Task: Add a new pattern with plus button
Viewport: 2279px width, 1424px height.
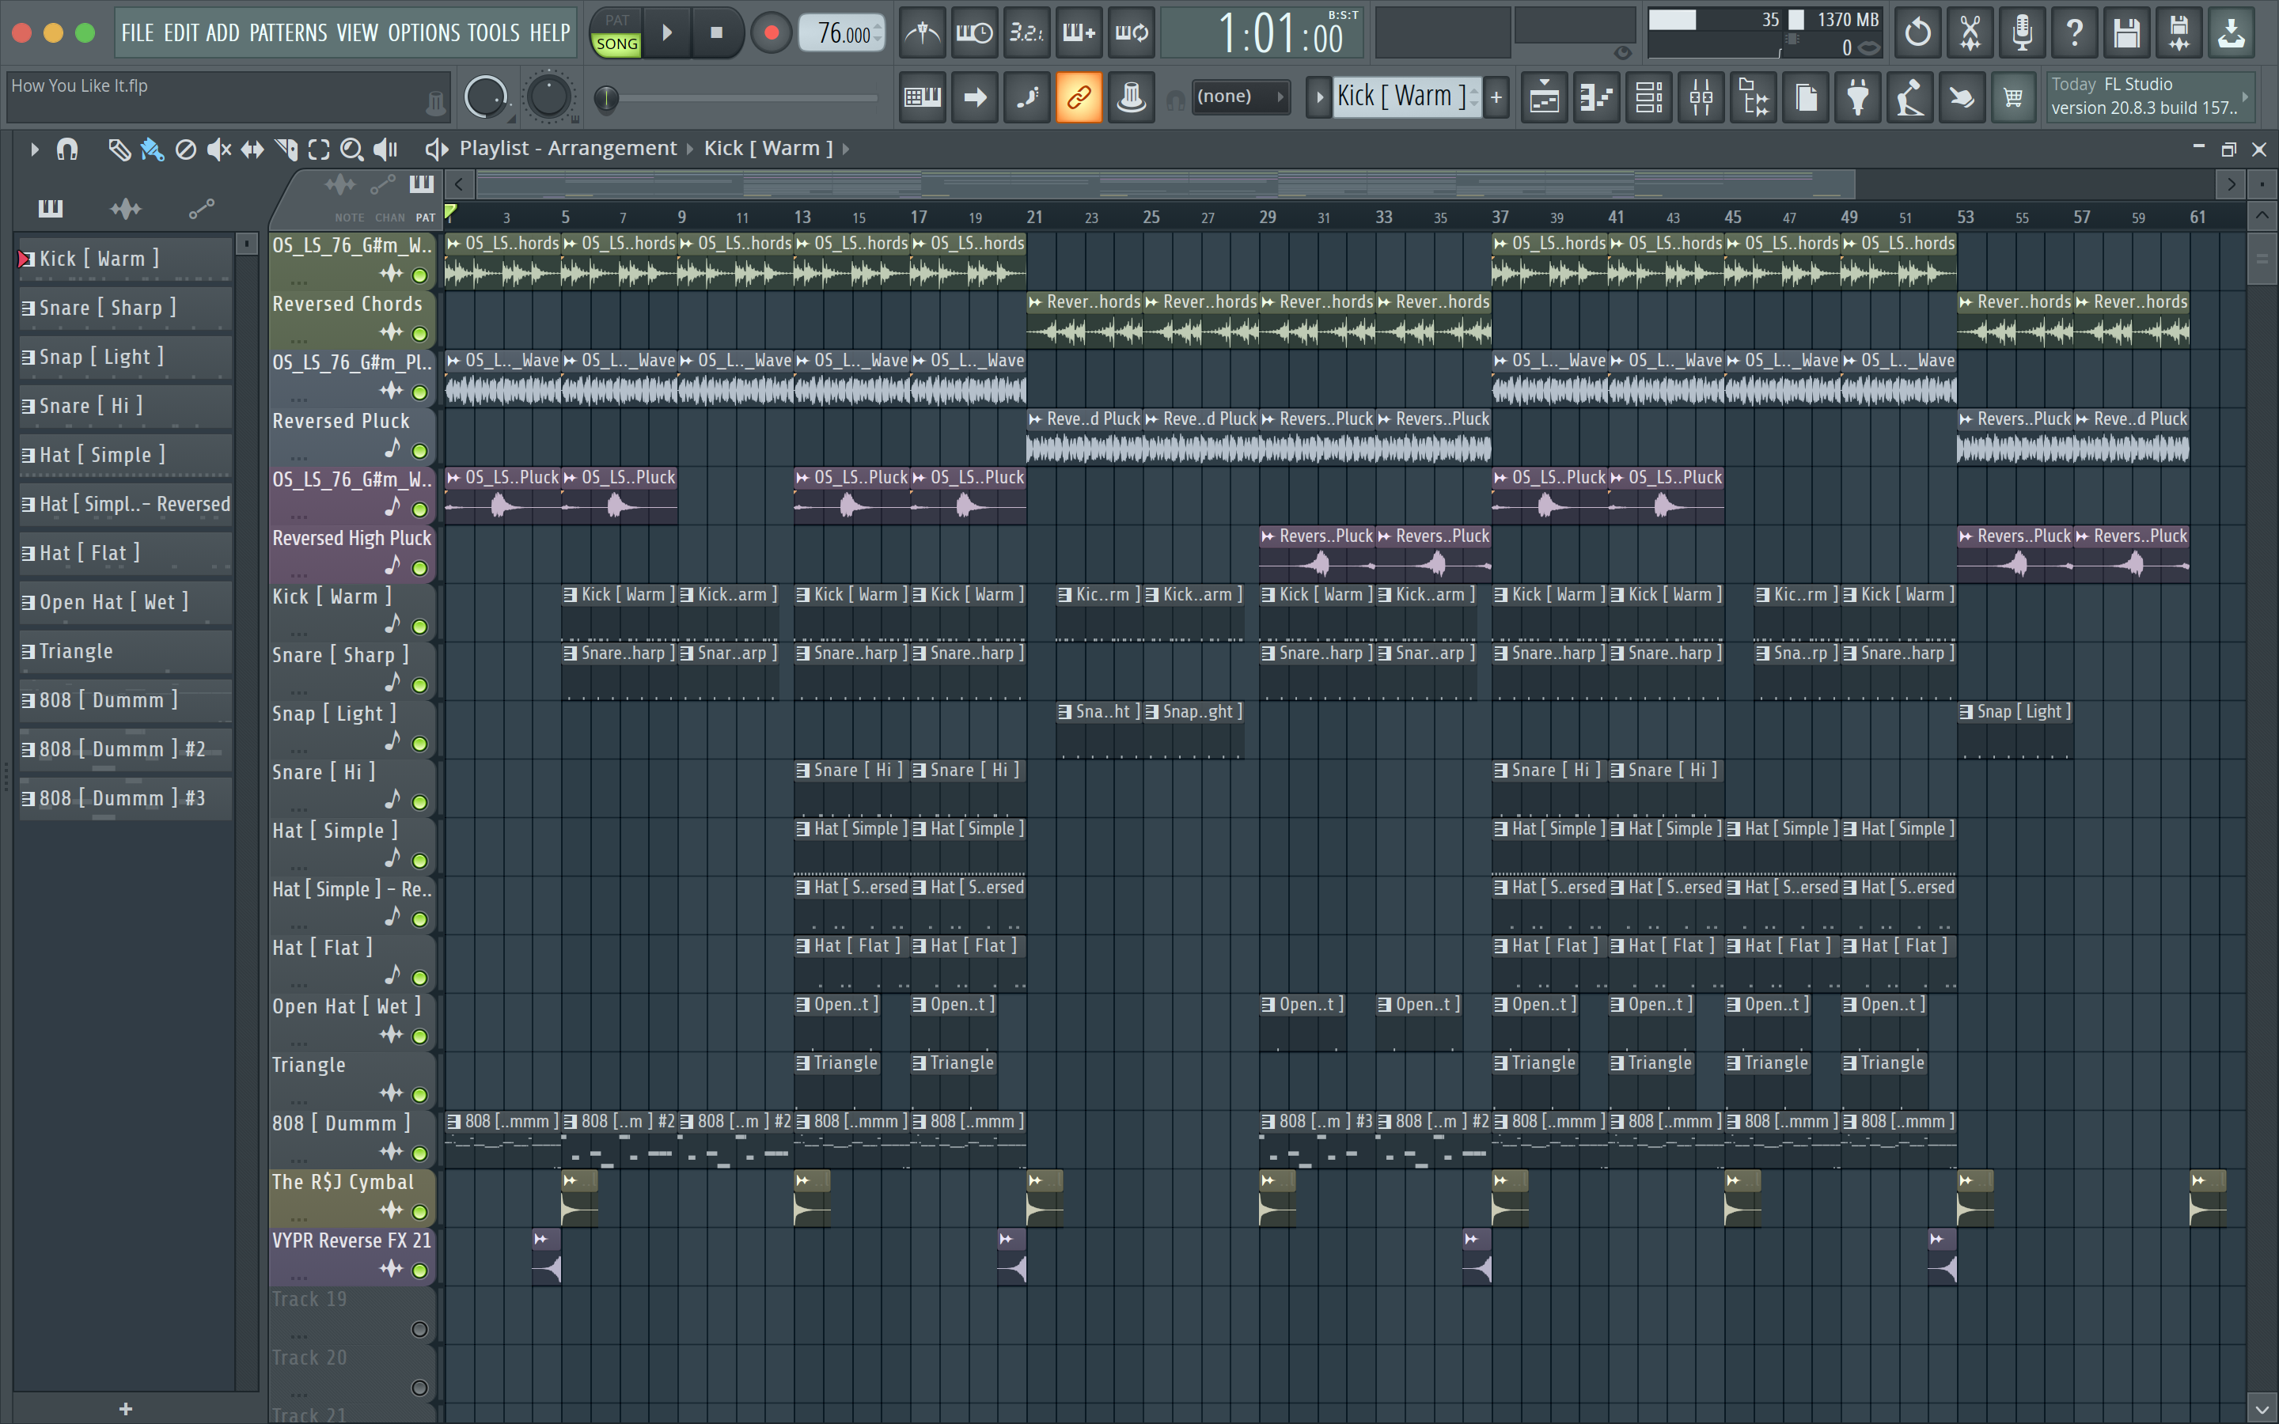Action: pos(1496,97)
